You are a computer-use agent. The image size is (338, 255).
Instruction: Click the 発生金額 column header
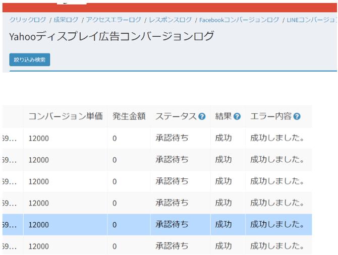point(129,116)
